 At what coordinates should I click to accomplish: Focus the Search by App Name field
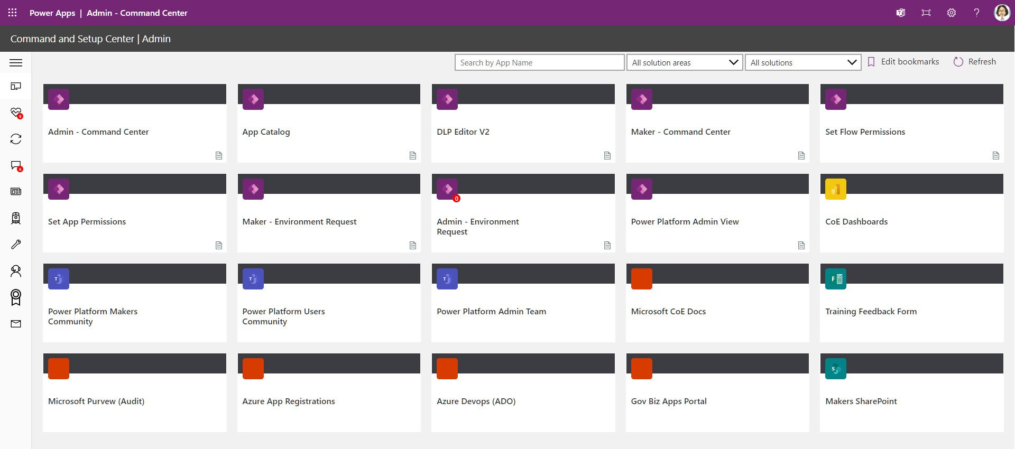click(539, 62)
